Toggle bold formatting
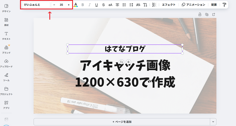The height and width of the screenshot is (126, 236). coord(83,5)
